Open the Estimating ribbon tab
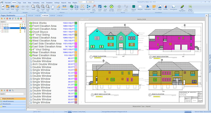Screen dimensions: 211x113 point(36,2)
